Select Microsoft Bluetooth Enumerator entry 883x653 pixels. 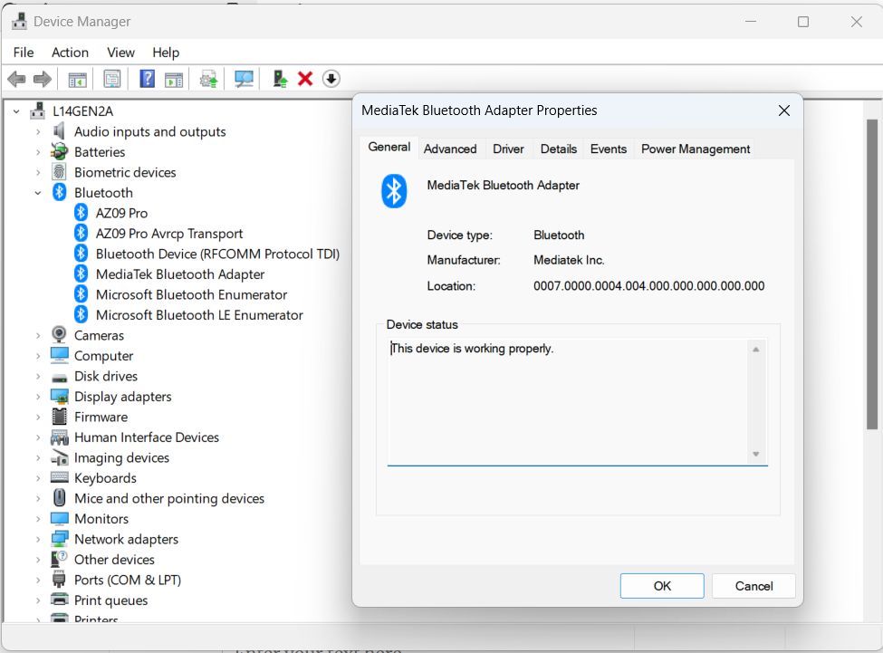click(x=191, y=294)
